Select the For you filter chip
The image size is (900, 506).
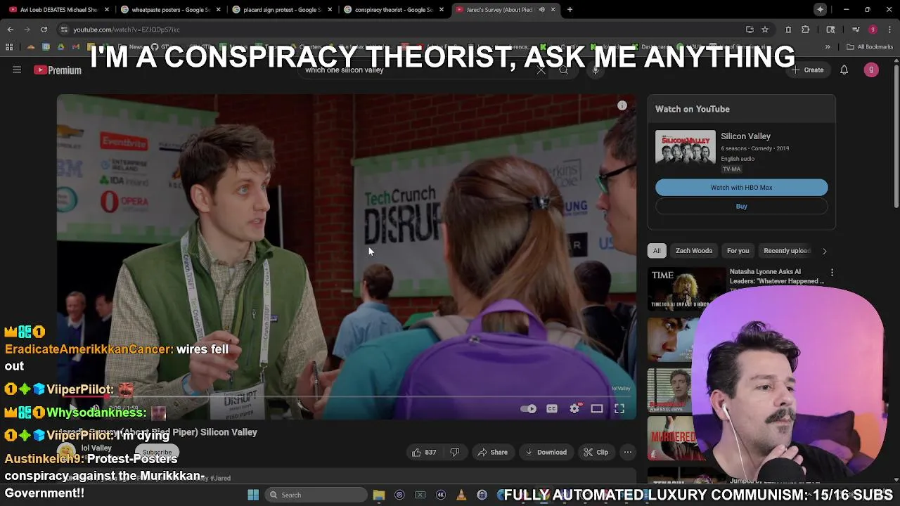click(x=738, y=250)
